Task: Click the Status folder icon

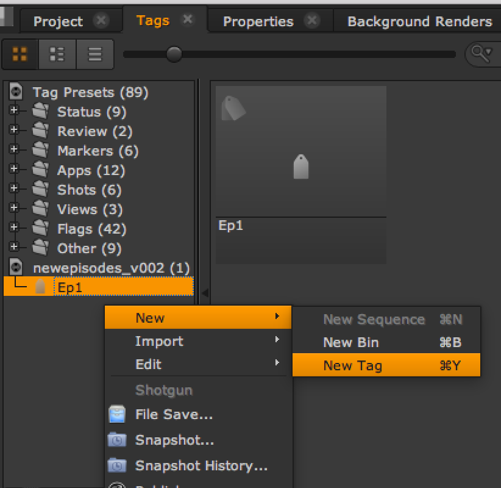Action: point(41,111)
